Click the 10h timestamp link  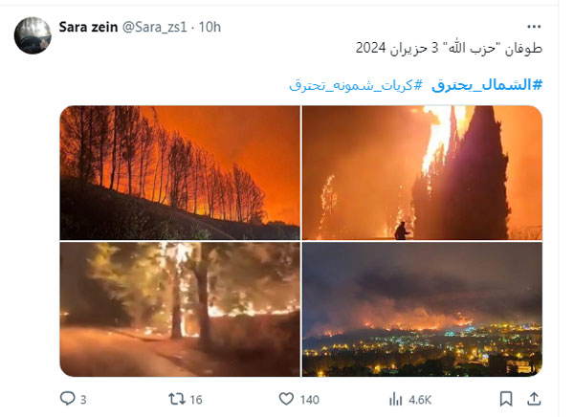pos(210,27)
